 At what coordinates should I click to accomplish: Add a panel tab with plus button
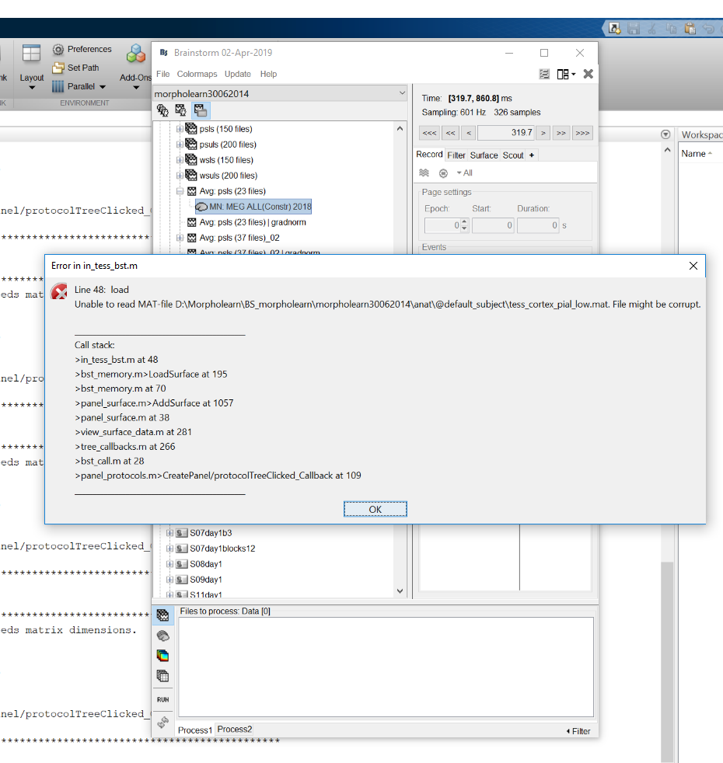(532, 155)
